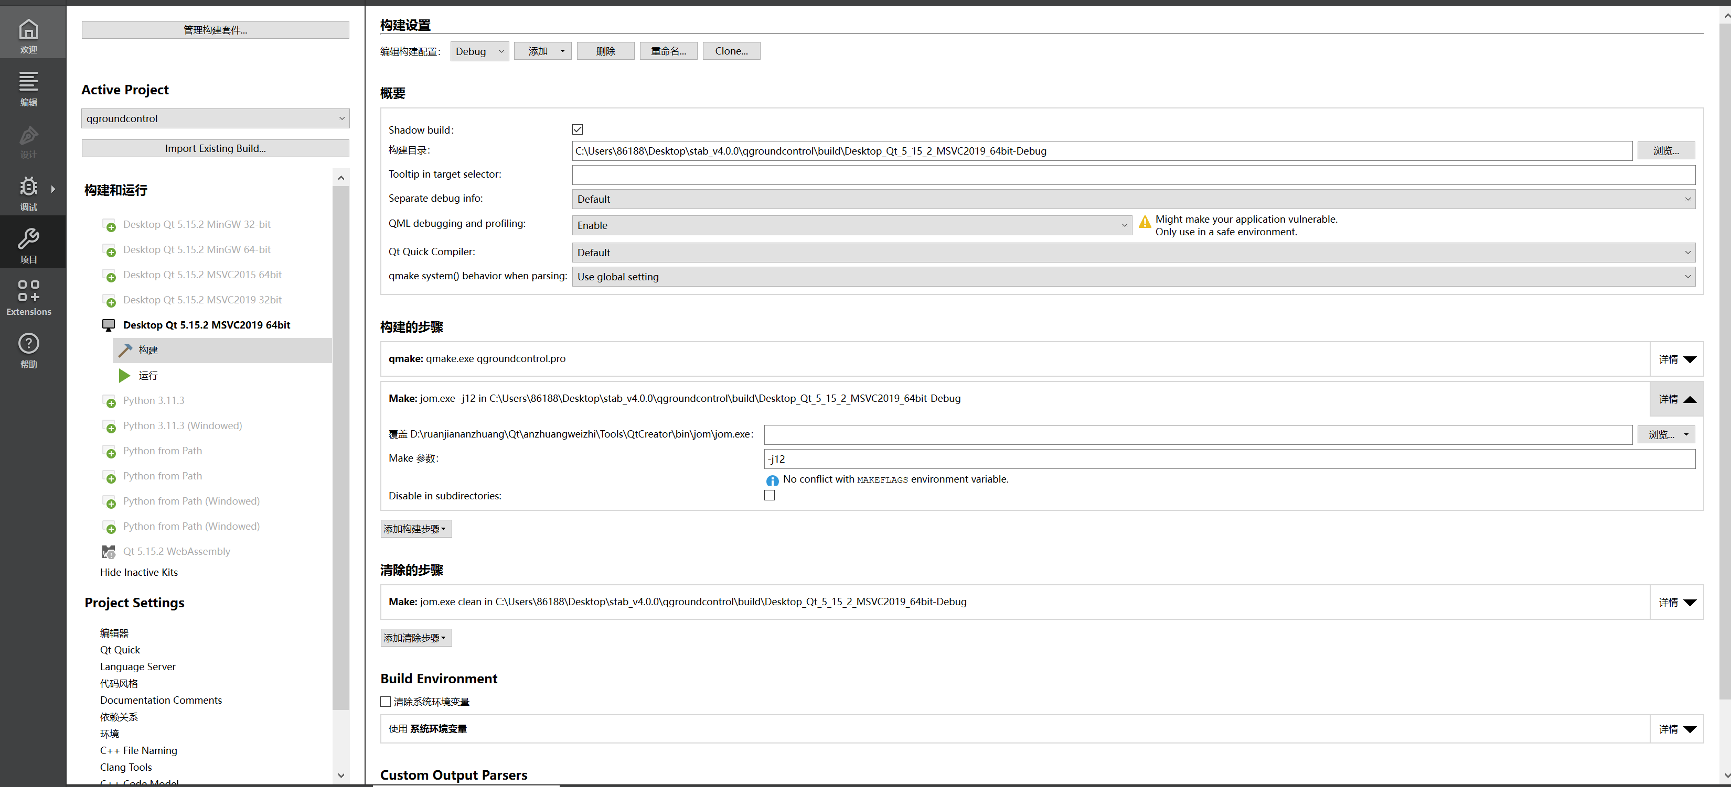Uncheck the Shadow build checkbox
The height and width of the screenshot is (787, 1731).
(x=577, y=129)
